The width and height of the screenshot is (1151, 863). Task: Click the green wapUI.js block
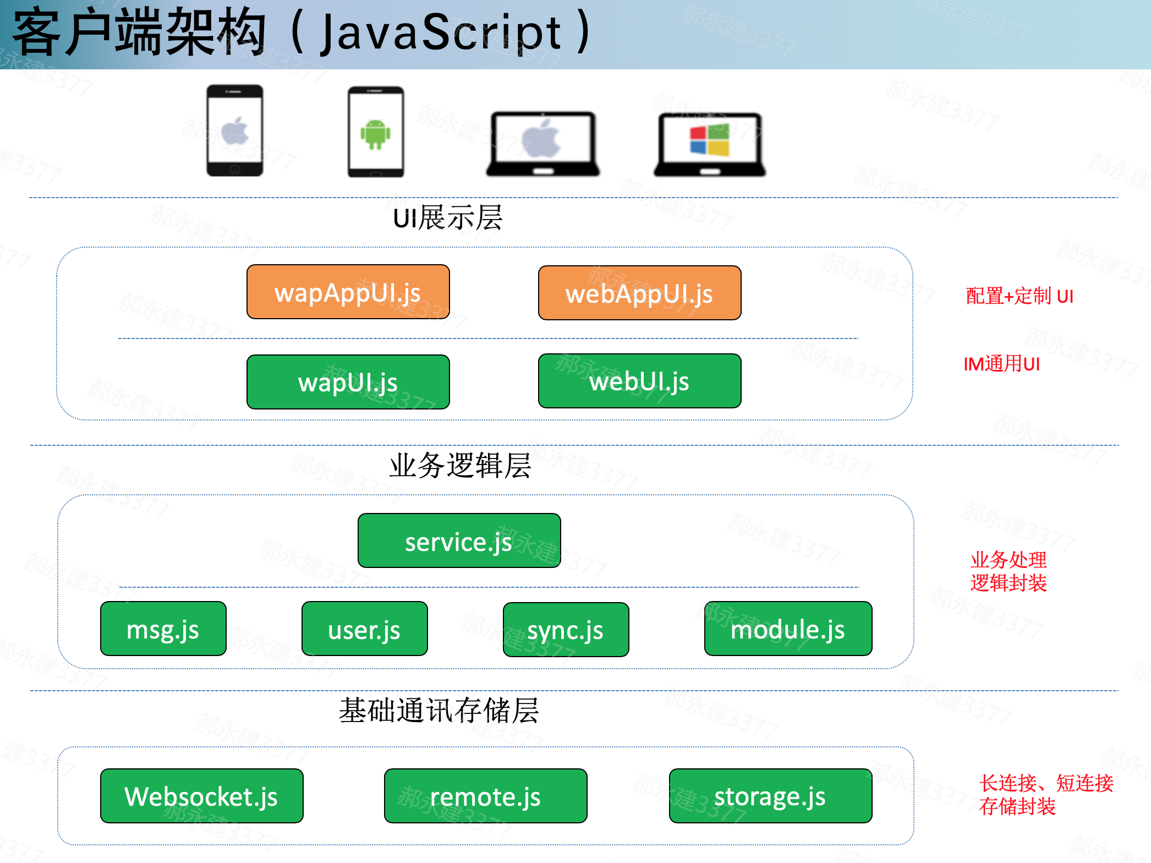click(348, 382)
